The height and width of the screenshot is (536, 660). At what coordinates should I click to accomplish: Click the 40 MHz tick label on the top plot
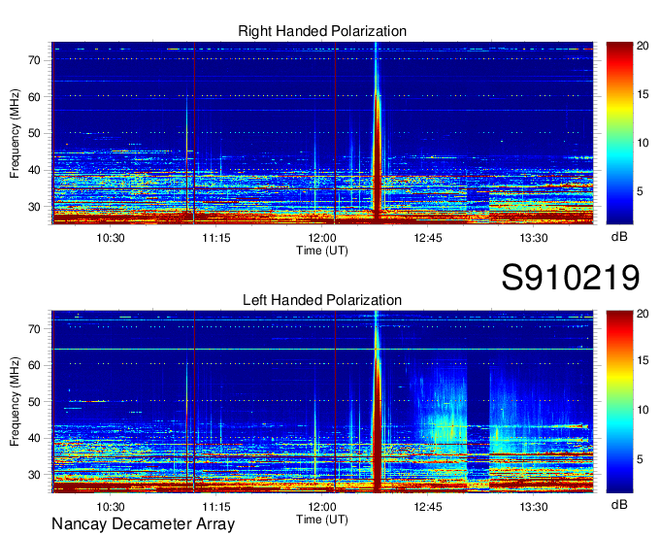click(x=34, y=171)
